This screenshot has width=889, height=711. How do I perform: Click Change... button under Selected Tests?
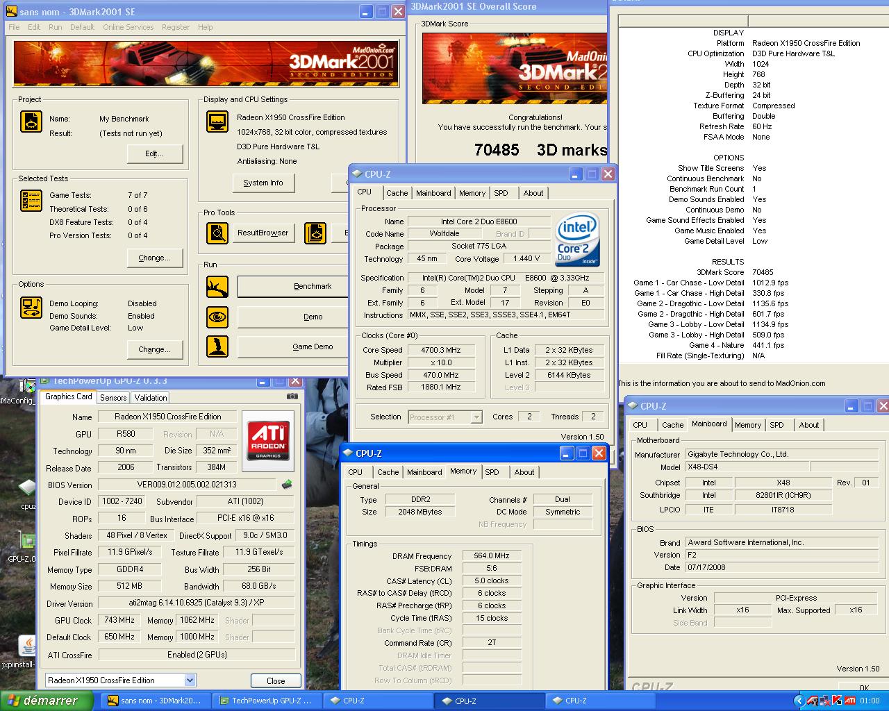tap(155, 258)
